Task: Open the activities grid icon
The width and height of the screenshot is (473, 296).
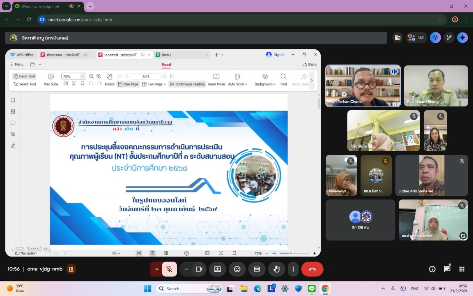Action: click(462, 269)
